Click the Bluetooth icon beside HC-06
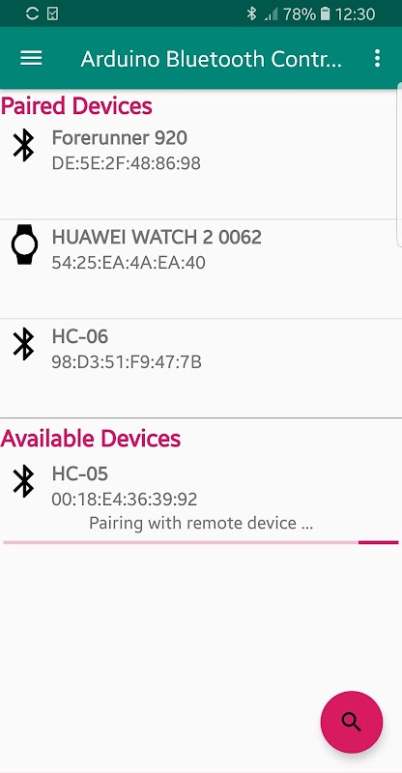Screen dimensions: 402x773 24,344
